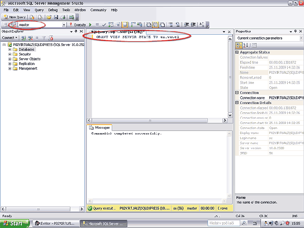This screenshot has width=304, height=228.
Task: Click the Activity Monitor toolbar icon
Action: 72,17
